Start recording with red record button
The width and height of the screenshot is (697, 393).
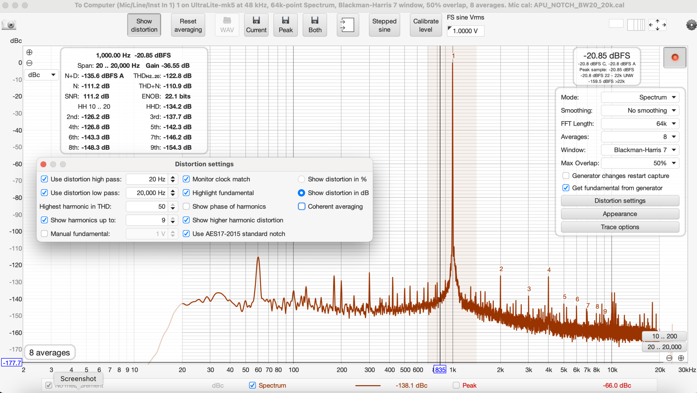click(675, 58)
